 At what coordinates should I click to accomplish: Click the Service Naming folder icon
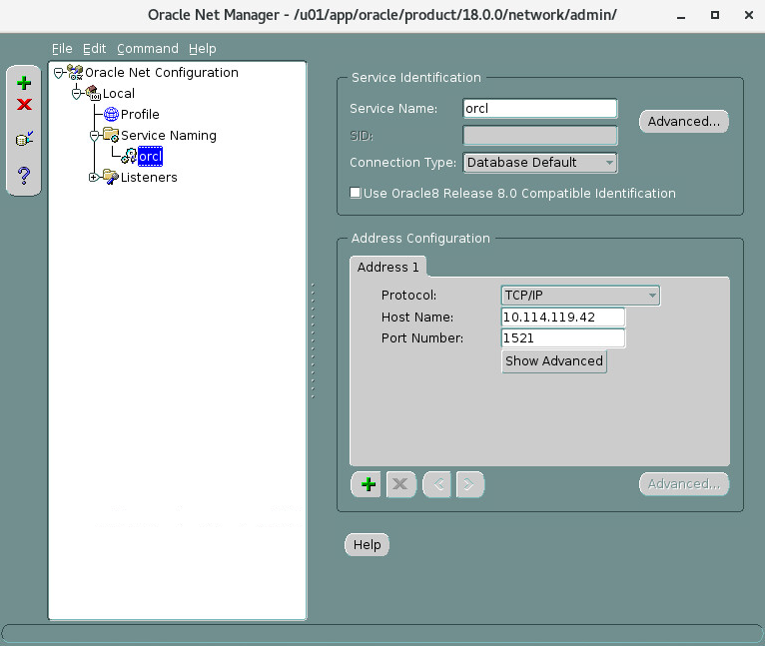click(111, 135)
